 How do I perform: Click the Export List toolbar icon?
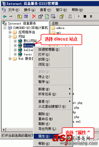pos(53,17)
